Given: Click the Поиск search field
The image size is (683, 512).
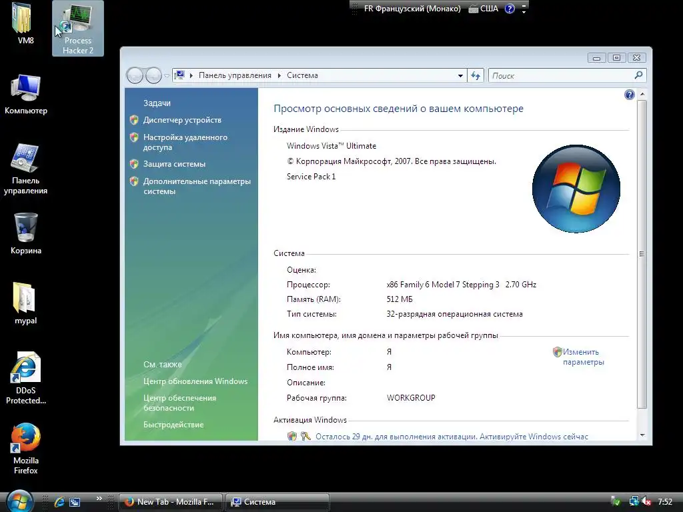Looking at the screenshot, I should [562, 76].
